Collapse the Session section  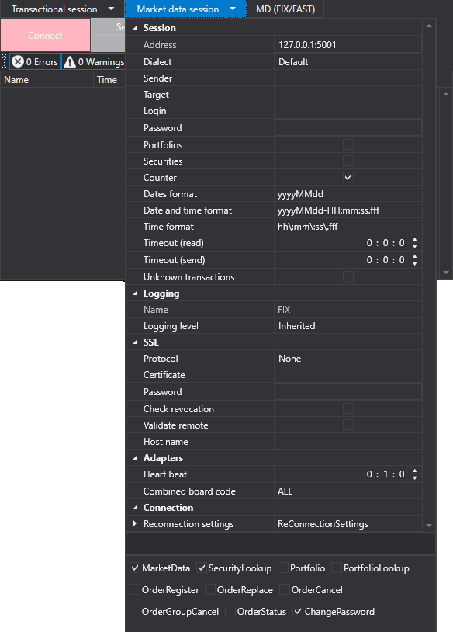(135, 28)
